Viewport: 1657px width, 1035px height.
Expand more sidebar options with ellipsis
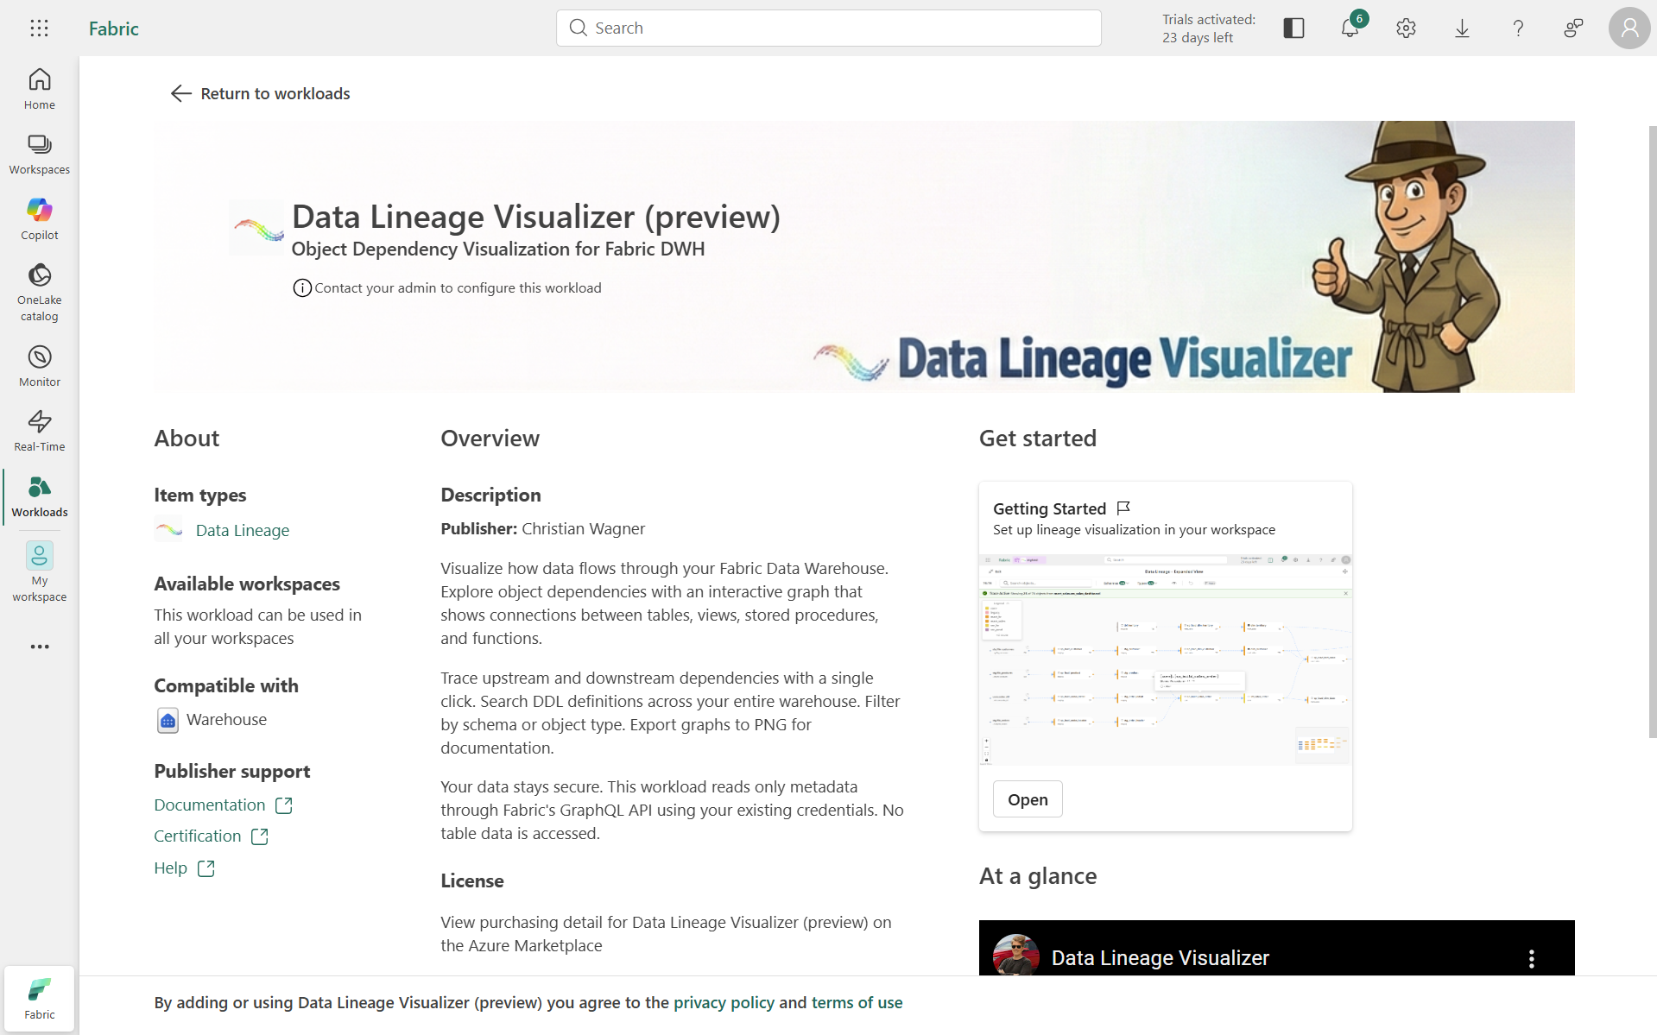point(39,647)
